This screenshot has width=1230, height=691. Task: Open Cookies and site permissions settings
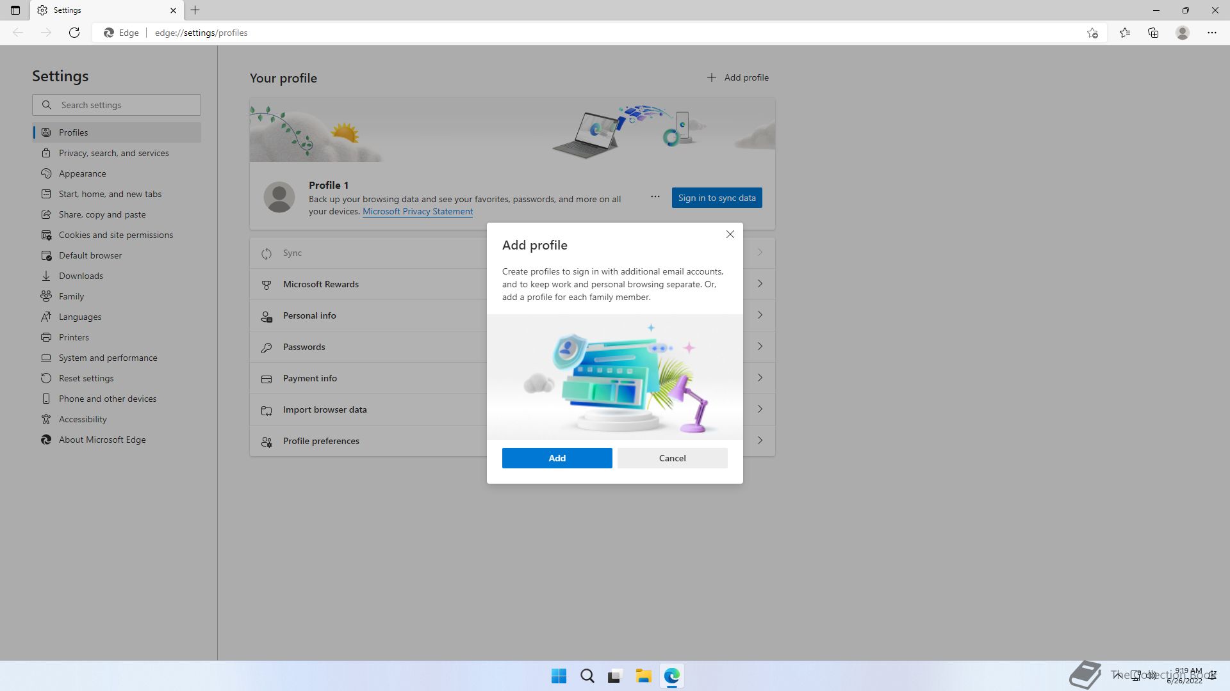point(117,235)
